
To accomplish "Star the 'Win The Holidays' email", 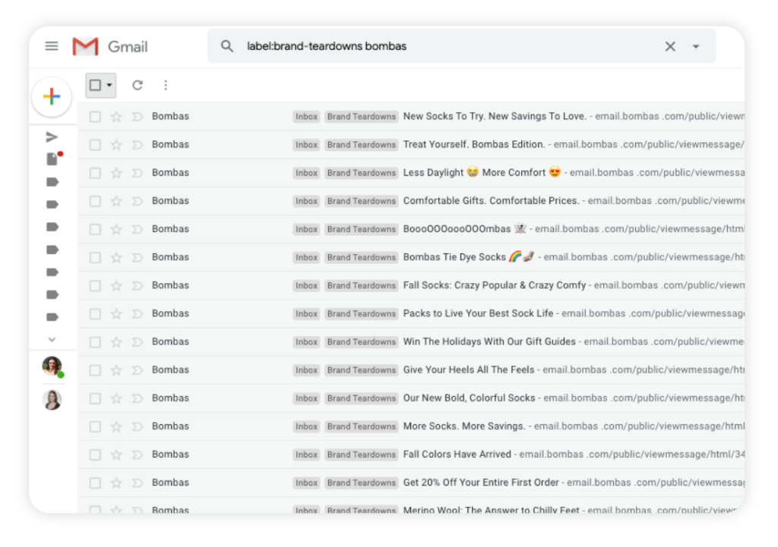I will 116,342.
